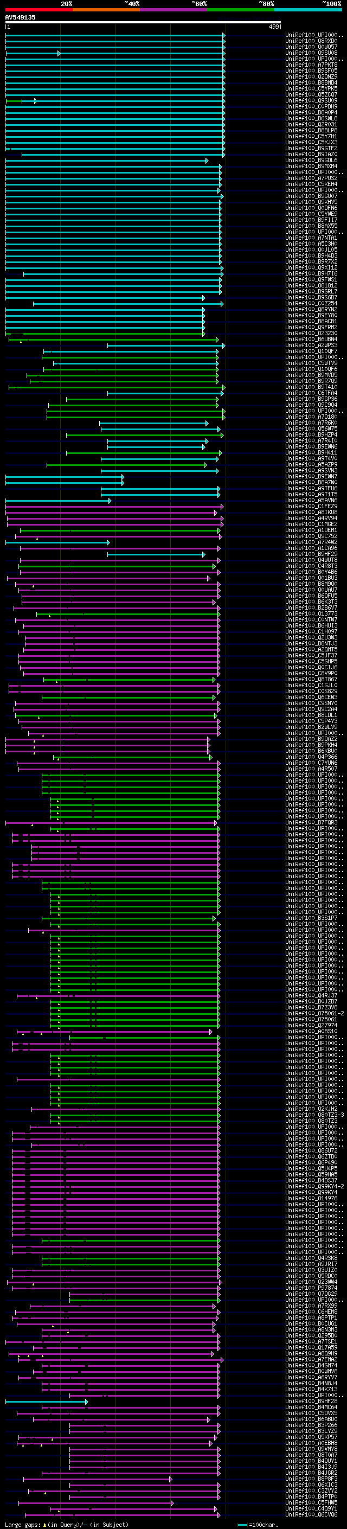Click hit label UniRef100_B9IAZ0

[x=311, y=155]
